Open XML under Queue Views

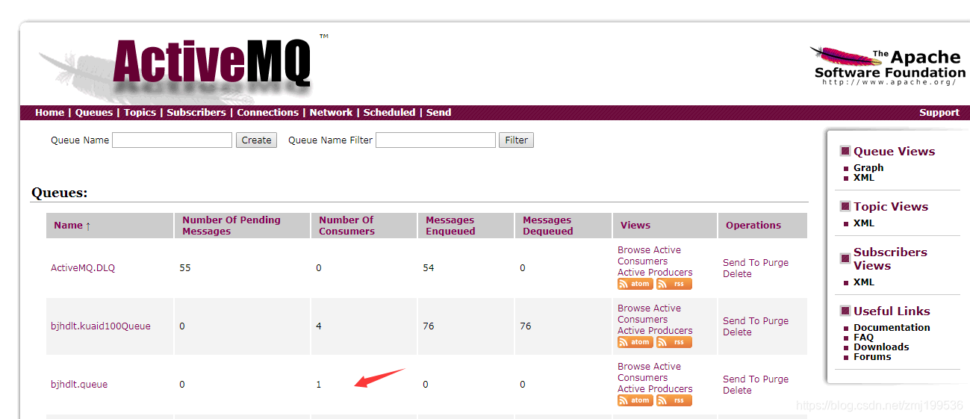pos(864,178)
